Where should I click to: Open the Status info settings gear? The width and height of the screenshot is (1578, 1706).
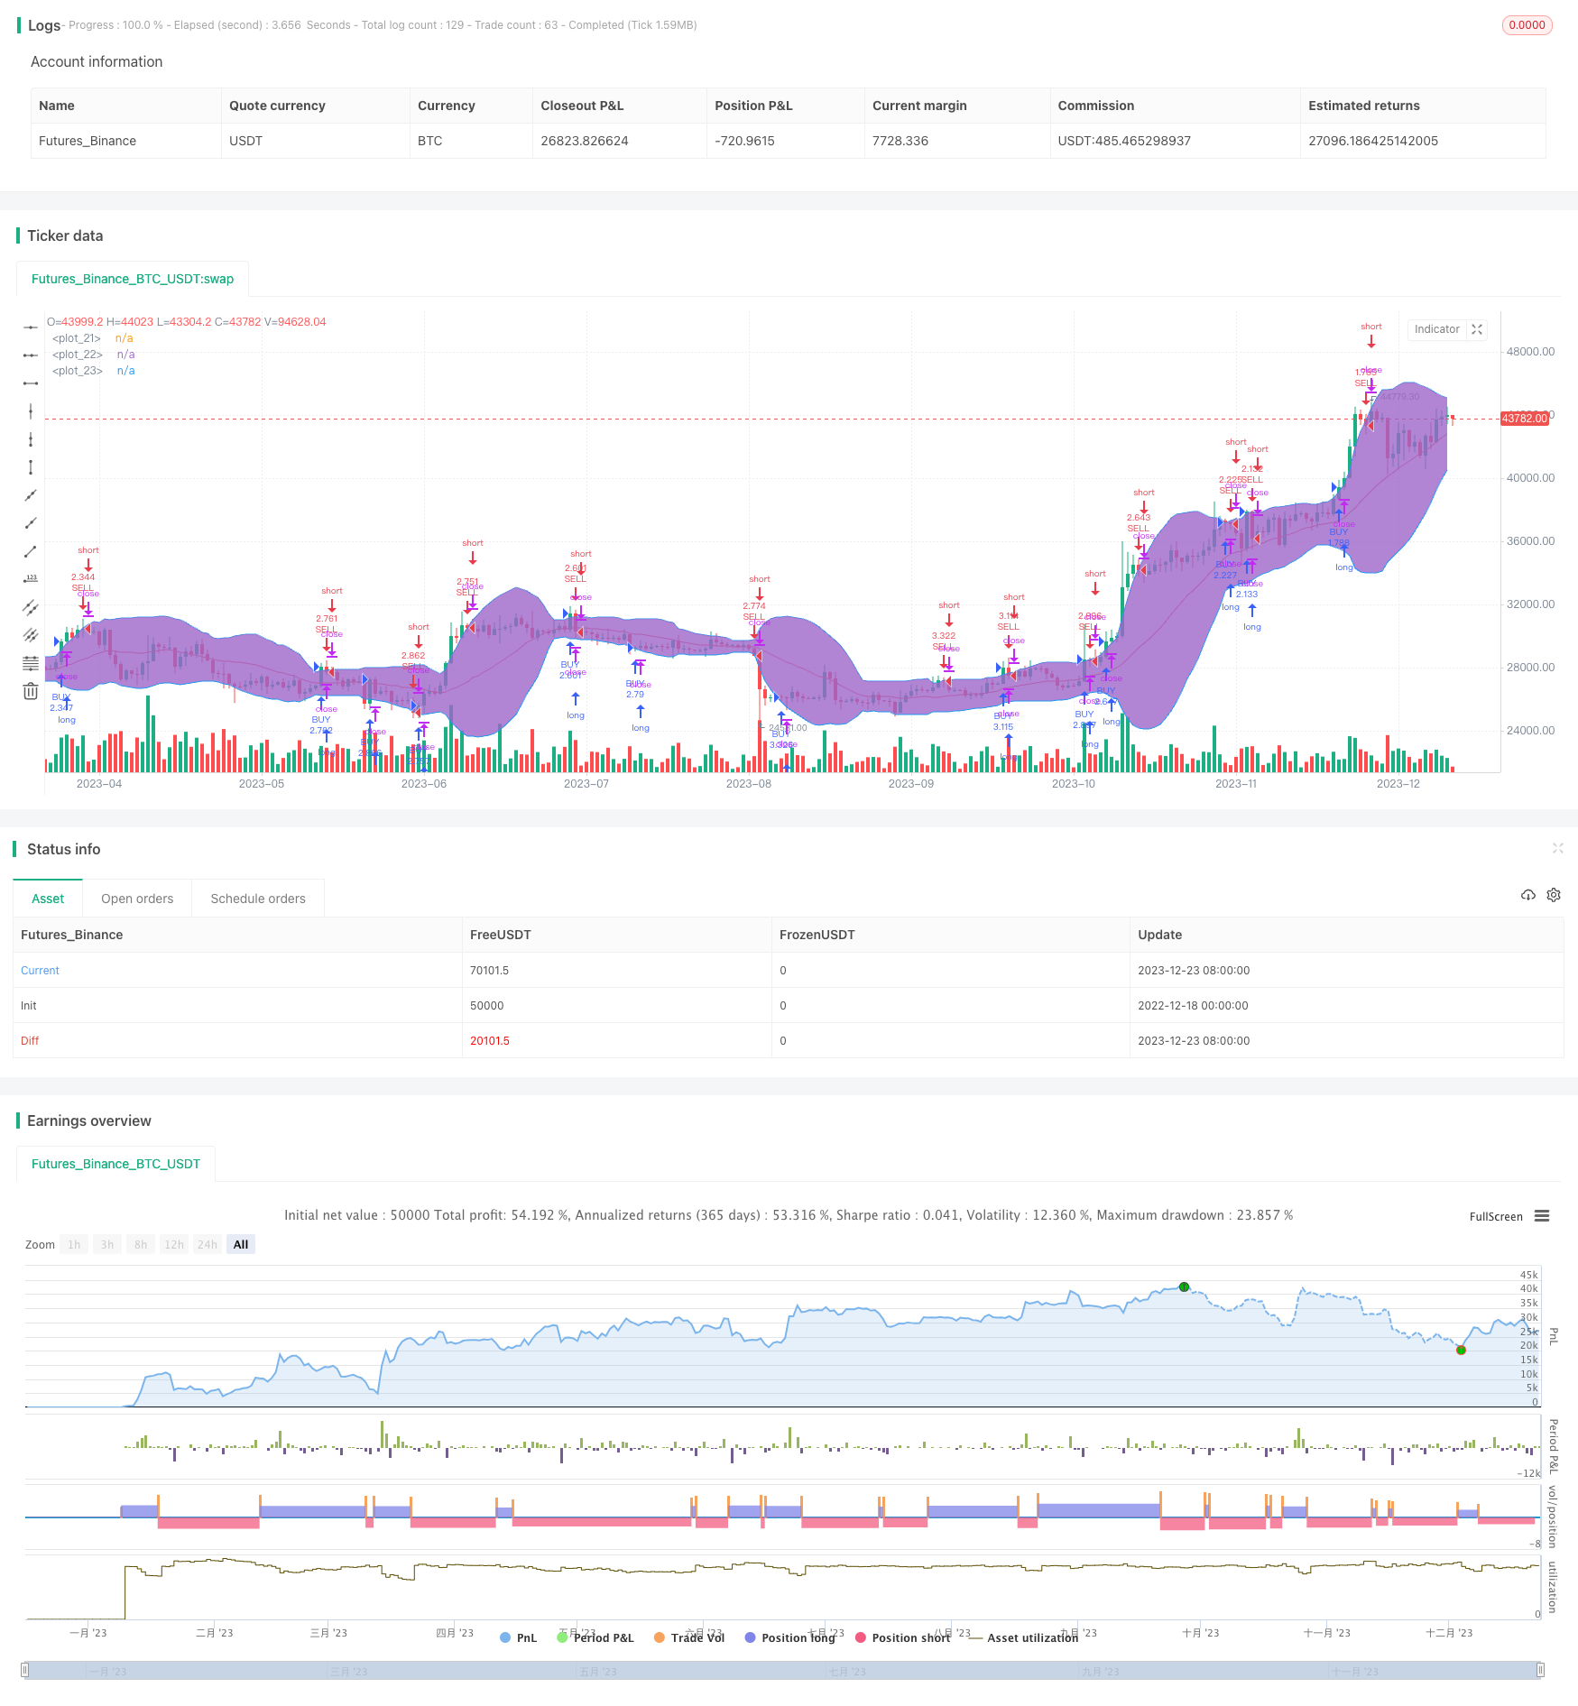[1554, 895]
